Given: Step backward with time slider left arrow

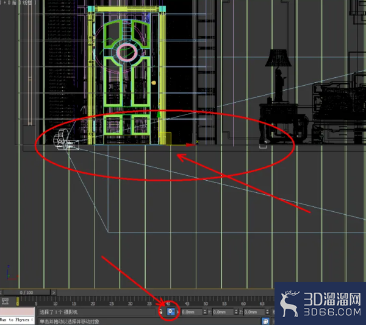Looking at the screenshot, I should point(1,292).
